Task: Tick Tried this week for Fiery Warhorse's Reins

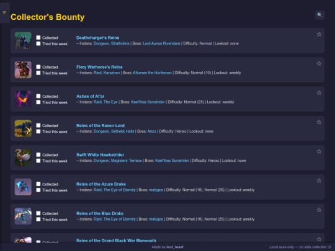Action: pos(38,73)
